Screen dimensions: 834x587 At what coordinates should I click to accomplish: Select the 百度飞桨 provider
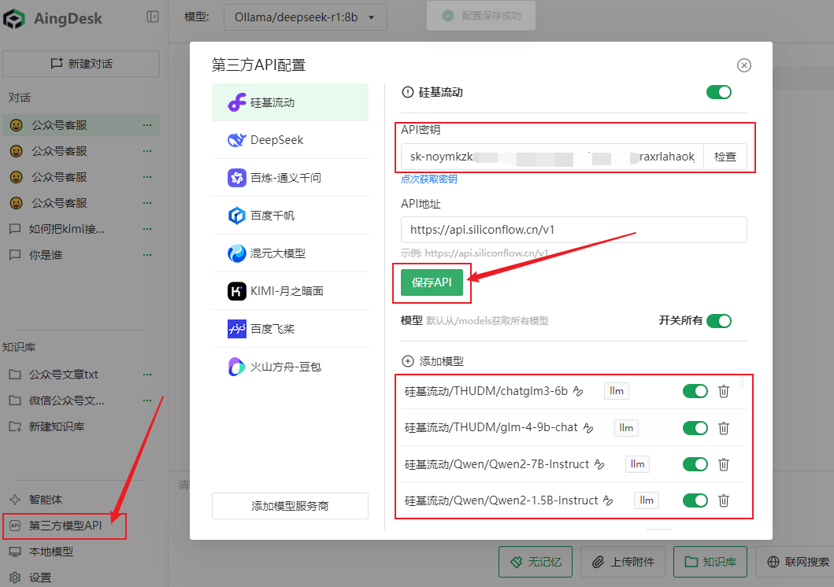(x=290, y=329)
